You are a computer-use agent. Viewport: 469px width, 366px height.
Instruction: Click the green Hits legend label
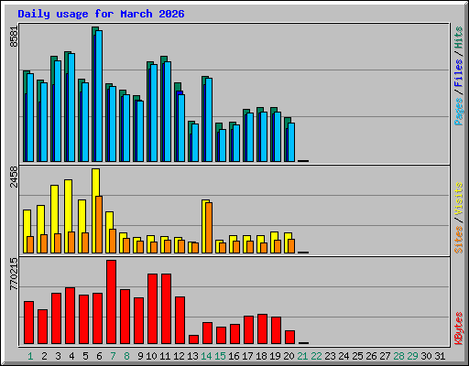(458, 38)
